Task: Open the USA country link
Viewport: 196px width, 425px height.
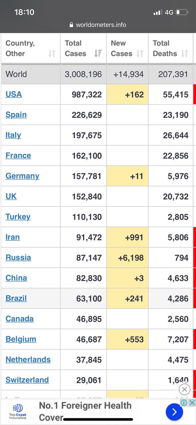Action: click(14, 94)
